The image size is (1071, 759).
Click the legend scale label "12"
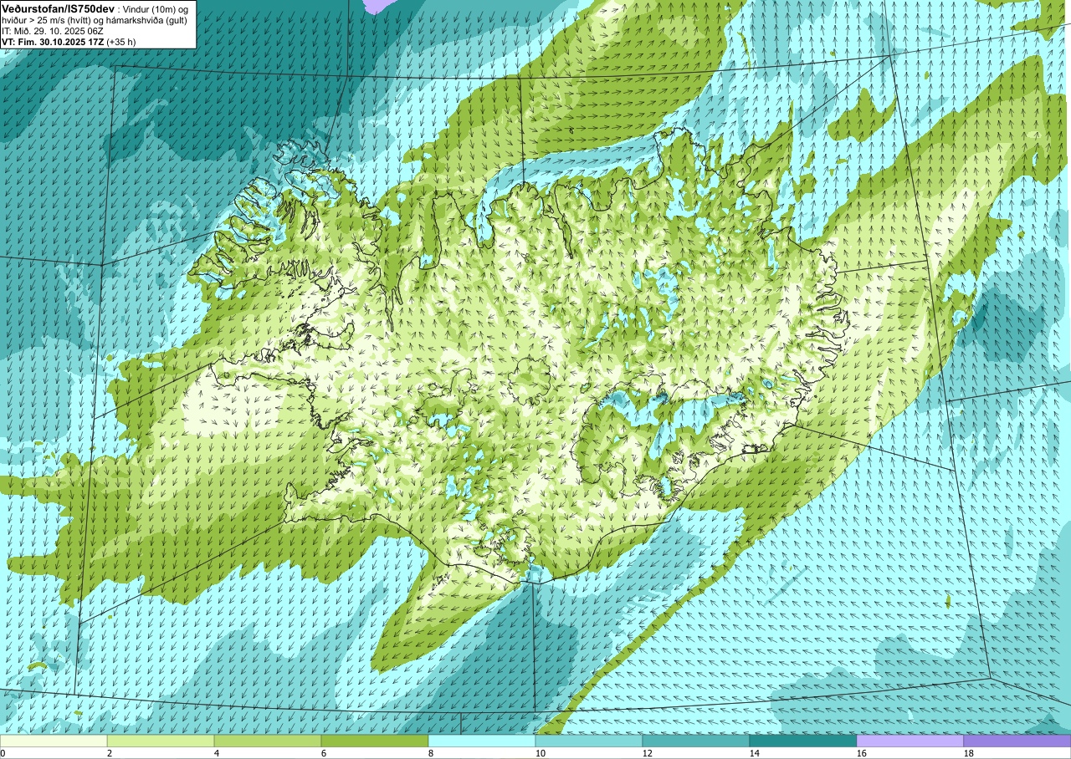pos(648,753)
